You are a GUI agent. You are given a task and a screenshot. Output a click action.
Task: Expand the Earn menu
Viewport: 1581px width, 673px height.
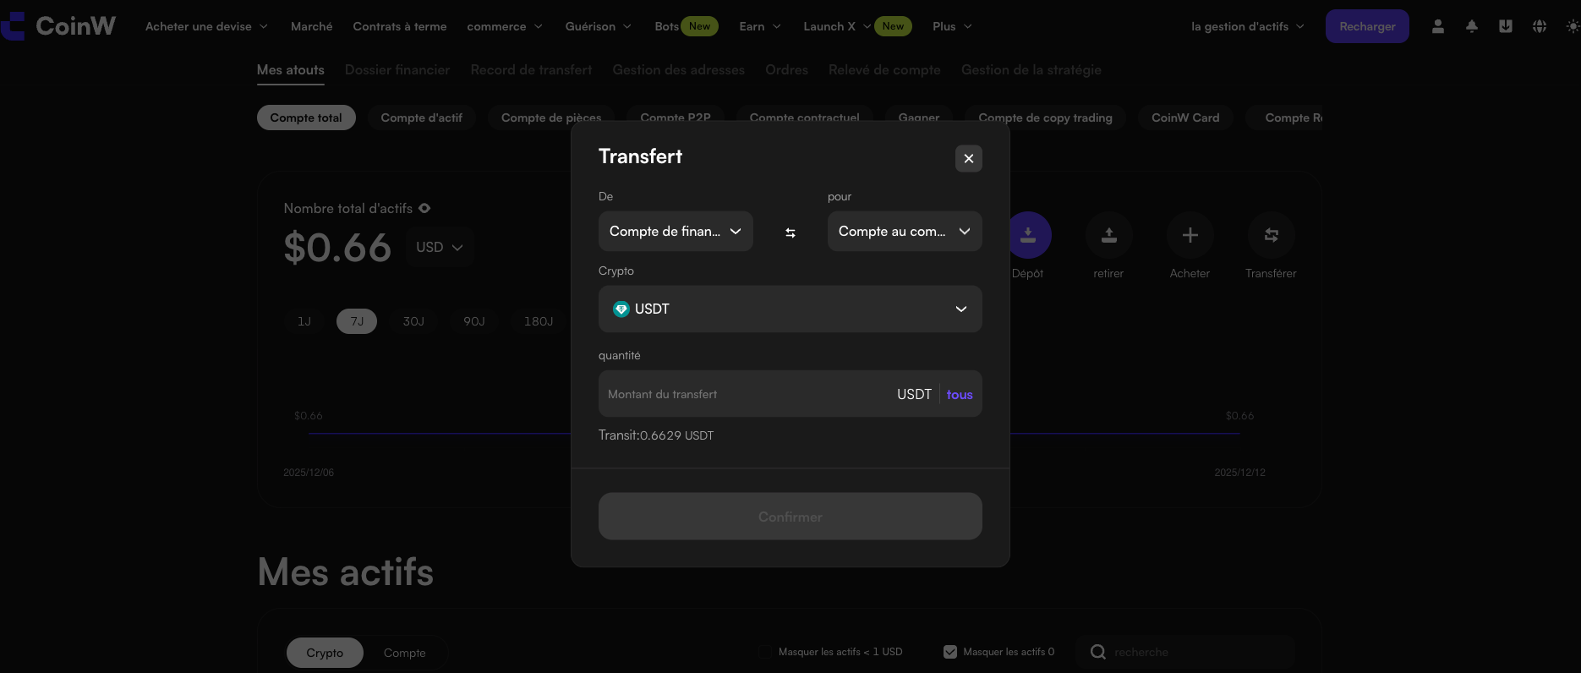pos(760,26)
